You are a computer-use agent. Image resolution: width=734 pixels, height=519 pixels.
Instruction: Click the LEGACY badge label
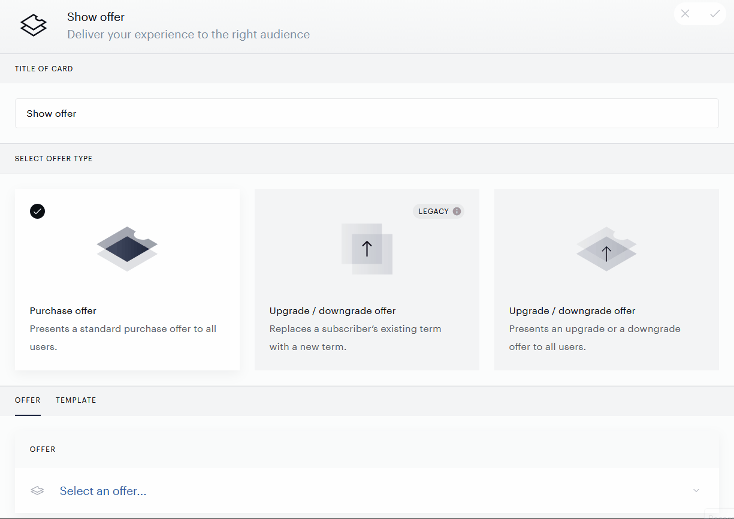[x=434, y=212]
